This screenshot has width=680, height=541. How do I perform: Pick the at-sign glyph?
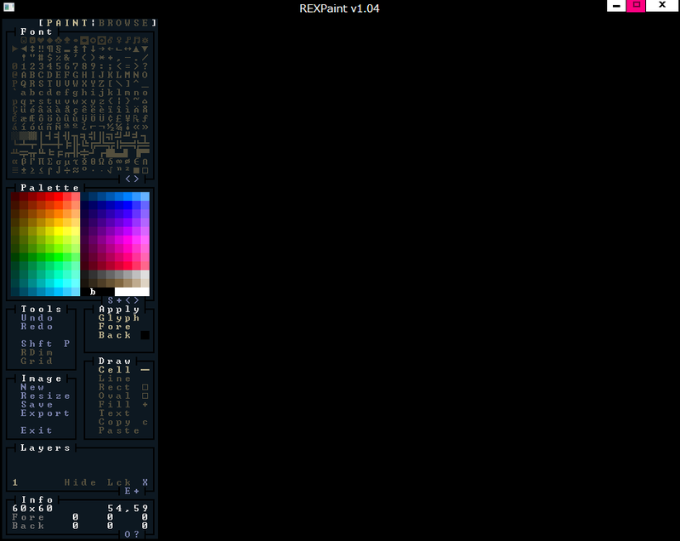coord(14,75)
